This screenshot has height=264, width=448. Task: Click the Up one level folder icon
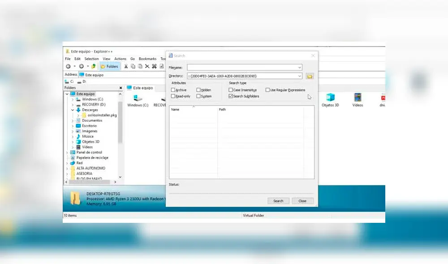[93, 66]
